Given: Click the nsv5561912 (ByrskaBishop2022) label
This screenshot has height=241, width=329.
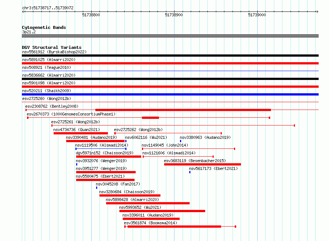Looking at the screenshot, I should (x=54, y=52).
